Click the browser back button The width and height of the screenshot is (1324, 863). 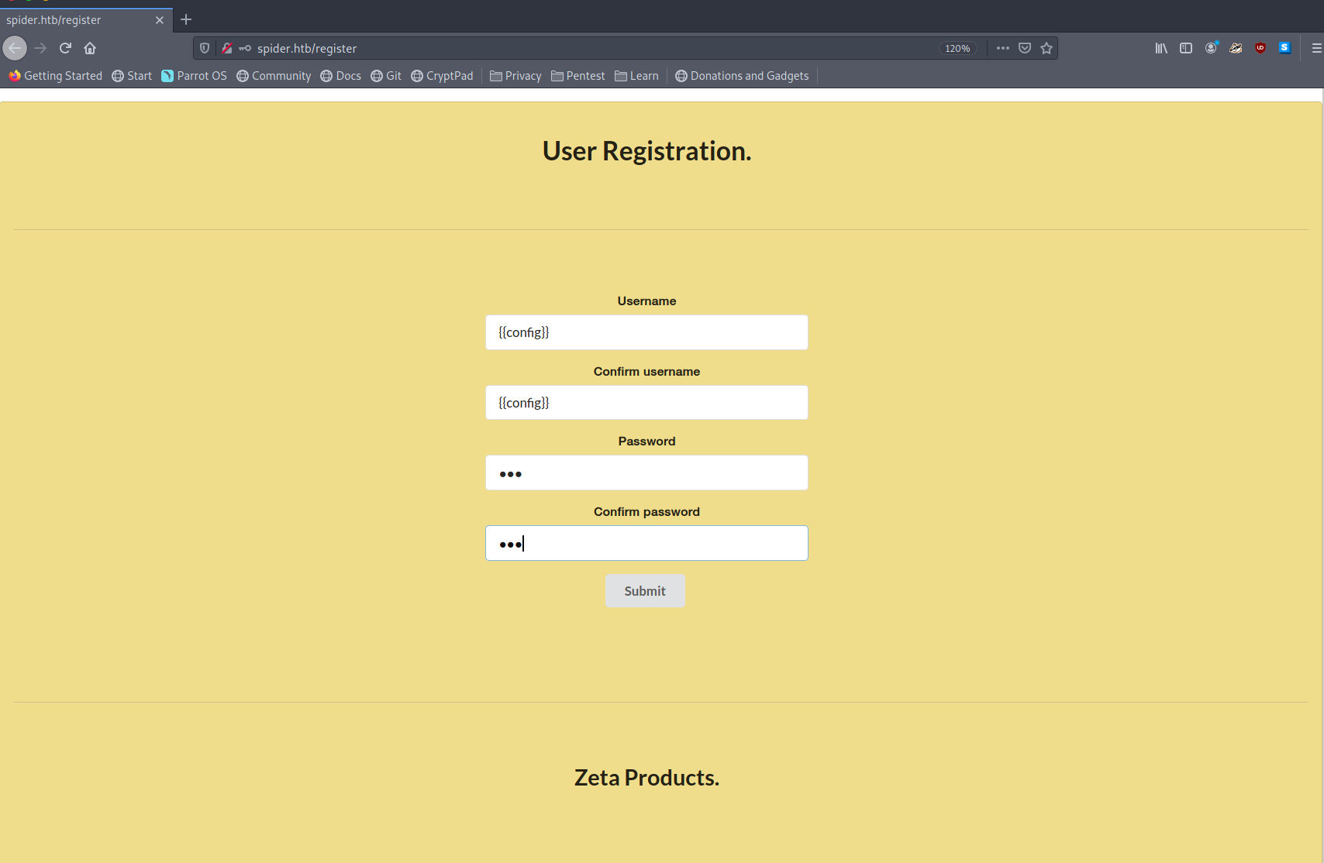[x=15, y=48]
